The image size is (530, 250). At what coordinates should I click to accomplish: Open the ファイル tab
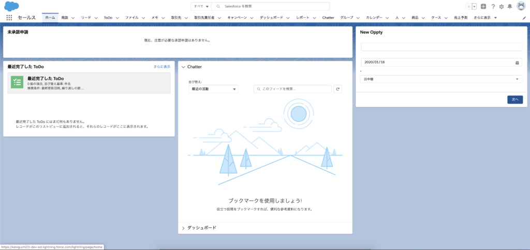[132, 18]
